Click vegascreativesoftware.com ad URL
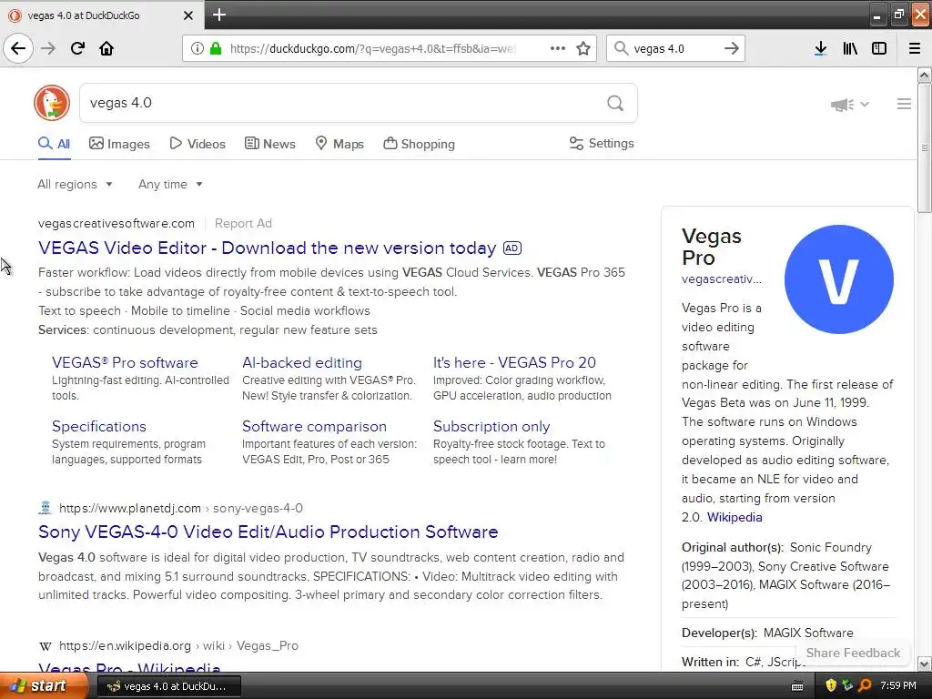This screenshot has height=699, width=932. 116,224
